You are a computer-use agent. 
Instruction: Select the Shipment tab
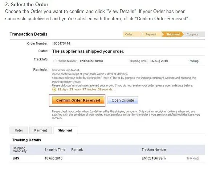(65, 130)
